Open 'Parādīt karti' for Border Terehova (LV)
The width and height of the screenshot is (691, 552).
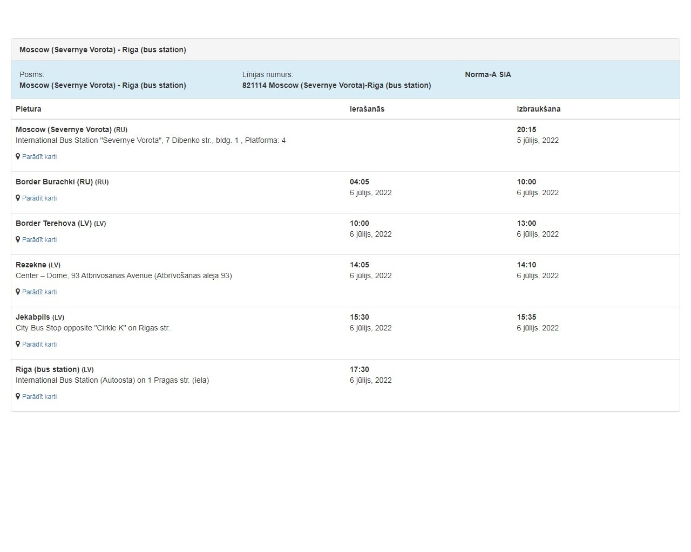[x=39, y=240]
